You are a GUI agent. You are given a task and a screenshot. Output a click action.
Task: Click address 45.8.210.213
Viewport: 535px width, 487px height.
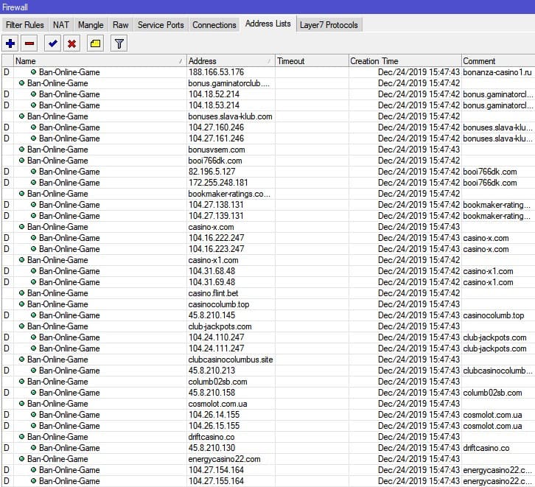point(212,371)
